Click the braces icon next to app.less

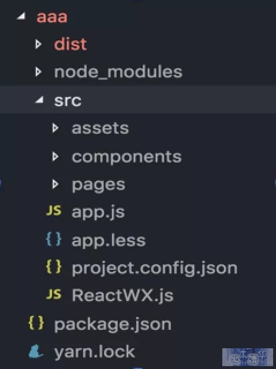[54, 239]
